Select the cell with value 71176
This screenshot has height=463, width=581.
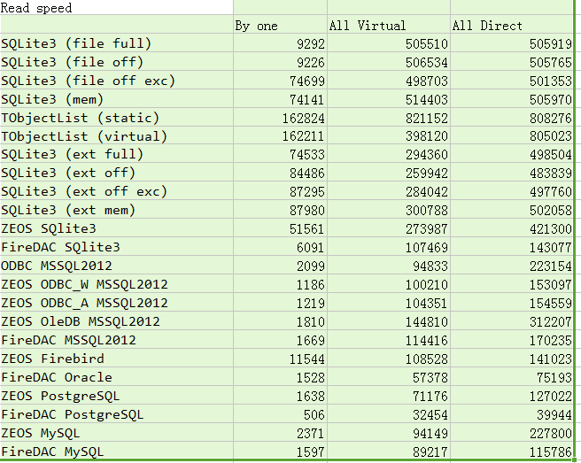[x=389, y=395]
